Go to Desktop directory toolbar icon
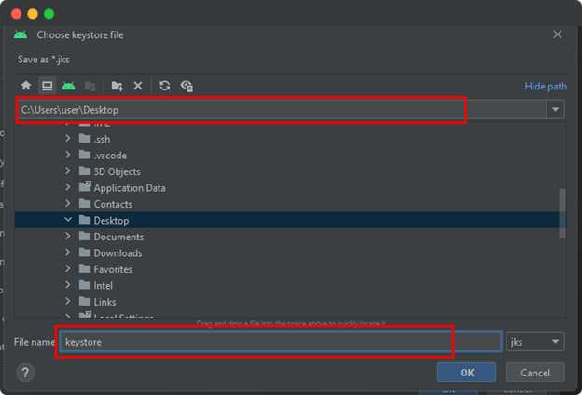This screenshot has width=582, height=395. point(47,86)
